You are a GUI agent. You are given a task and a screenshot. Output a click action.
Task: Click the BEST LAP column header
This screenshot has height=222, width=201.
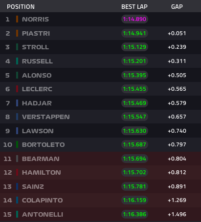pyautogui.click(x=134, y=7)
